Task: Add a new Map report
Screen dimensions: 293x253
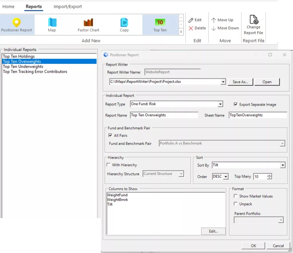Action: (x=52, y=25)
